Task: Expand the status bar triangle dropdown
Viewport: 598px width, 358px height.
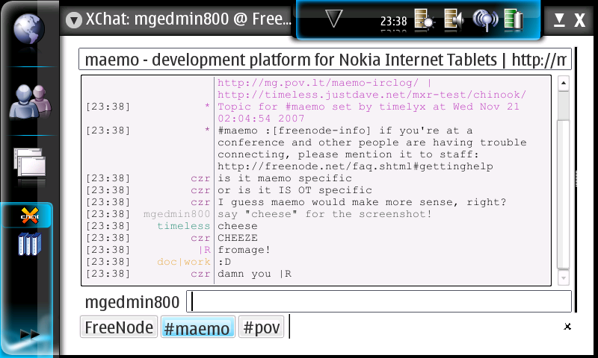Action: [x=335, y=19]
